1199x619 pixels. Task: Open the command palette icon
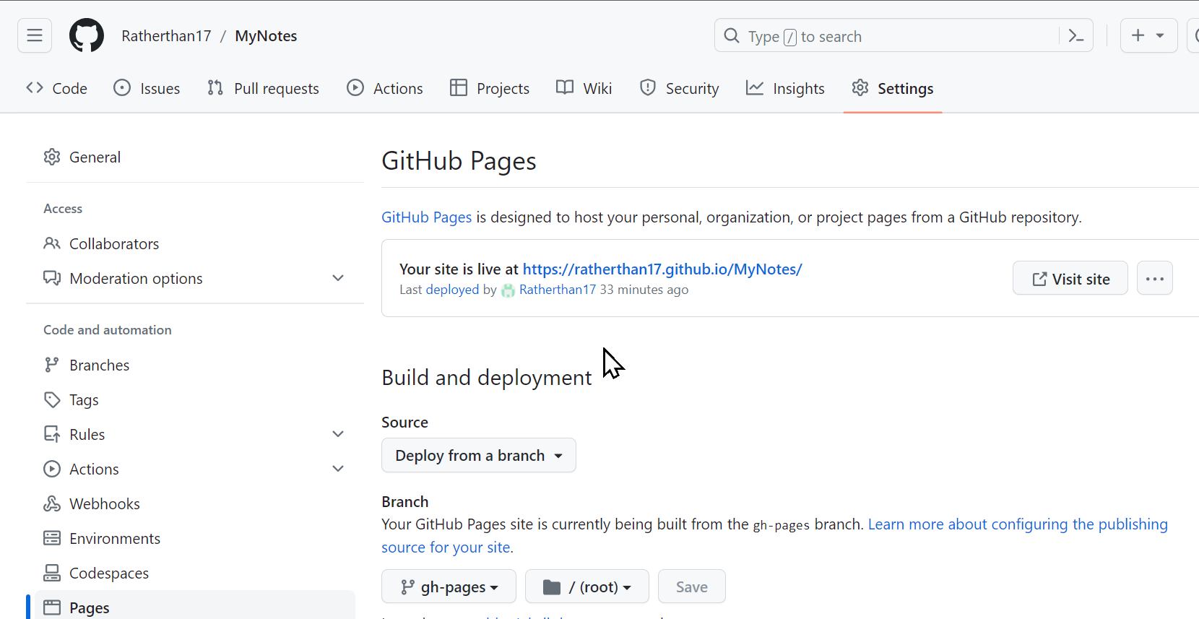1076,35
